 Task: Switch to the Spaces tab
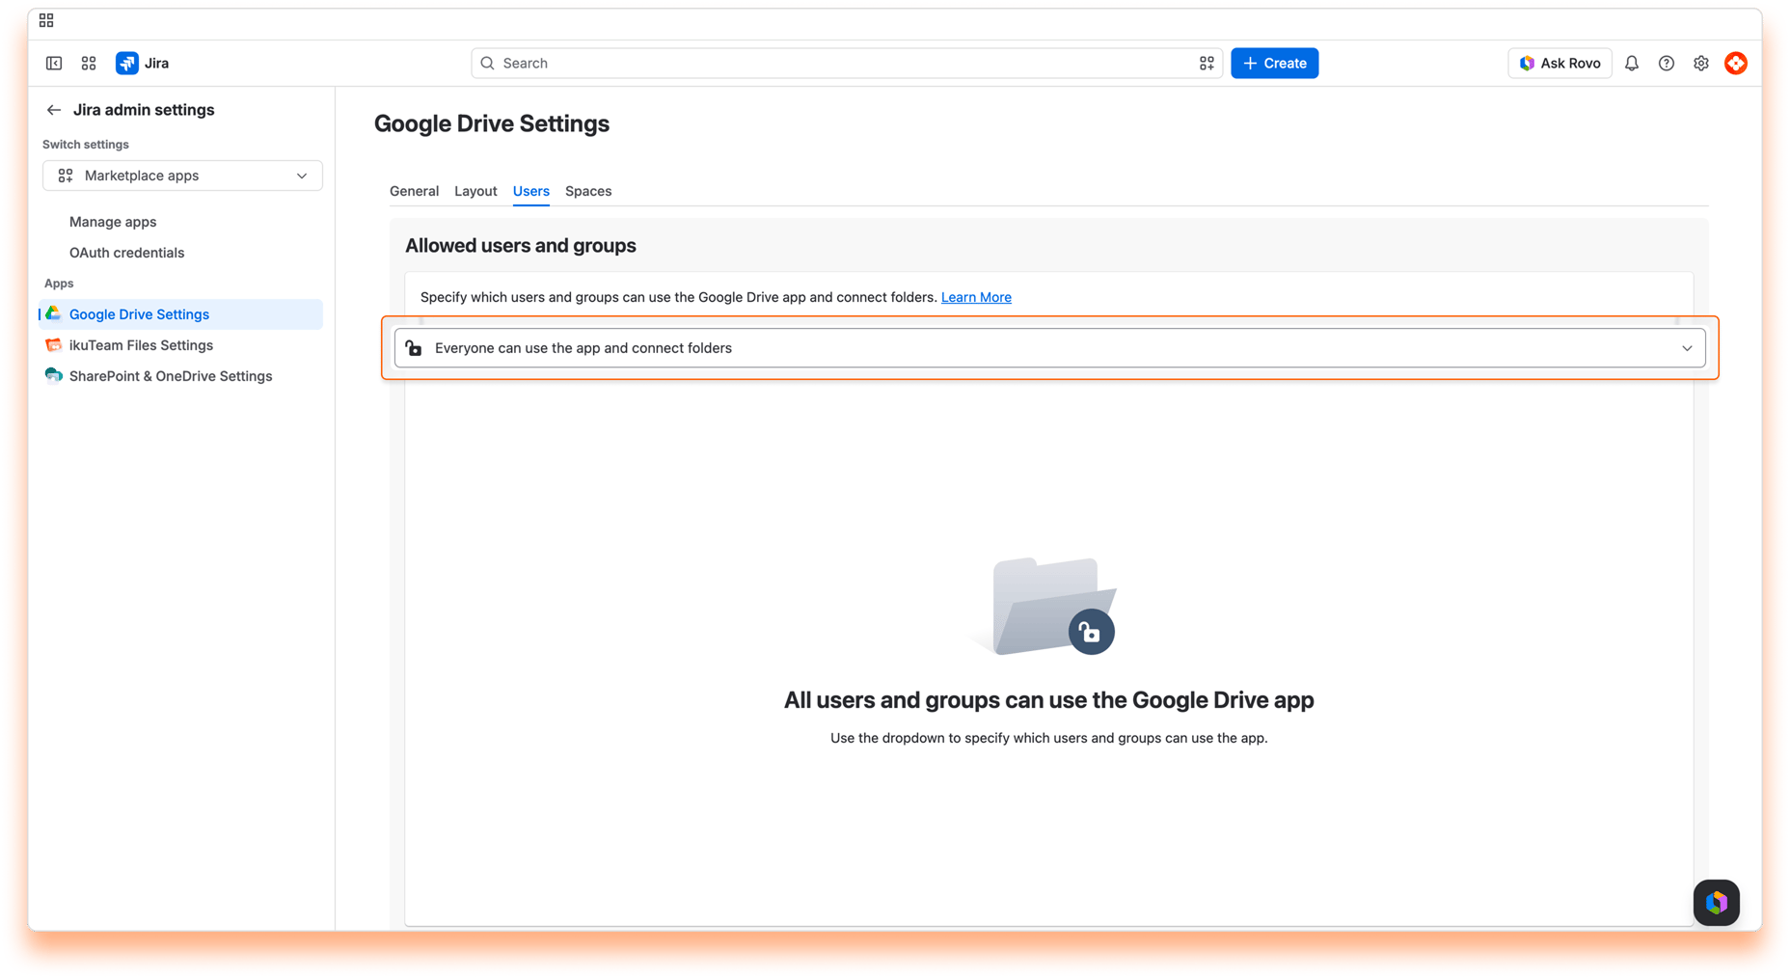point(588,191)
